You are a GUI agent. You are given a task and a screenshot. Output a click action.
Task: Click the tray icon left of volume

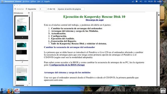tap(136, 1)
